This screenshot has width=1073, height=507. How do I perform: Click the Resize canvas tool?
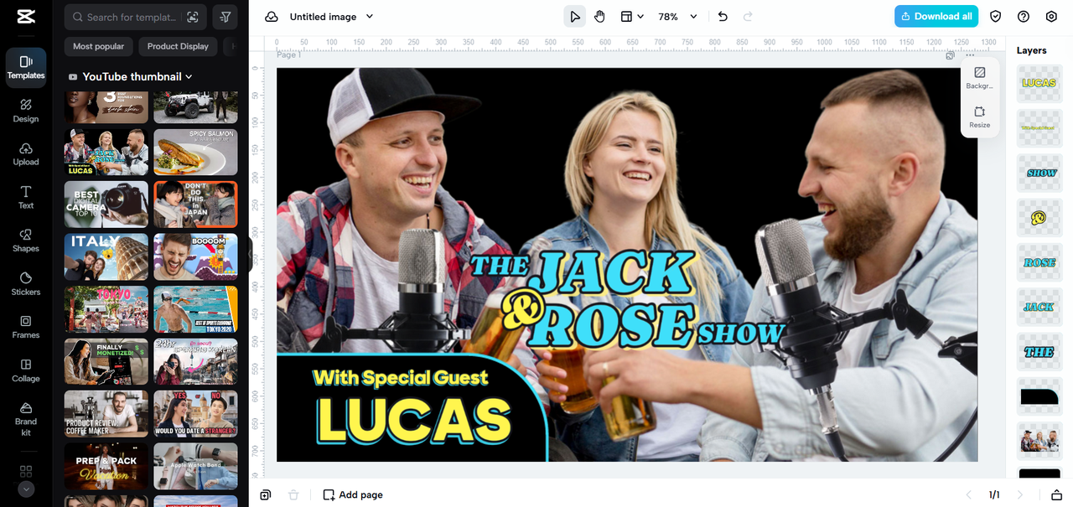tap(979, 116)
